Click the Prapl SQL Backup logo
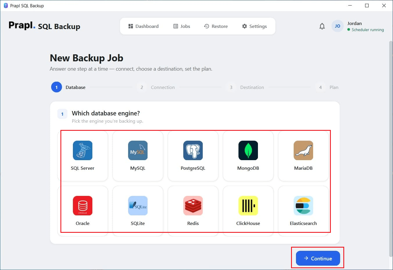 pos(44,26)
